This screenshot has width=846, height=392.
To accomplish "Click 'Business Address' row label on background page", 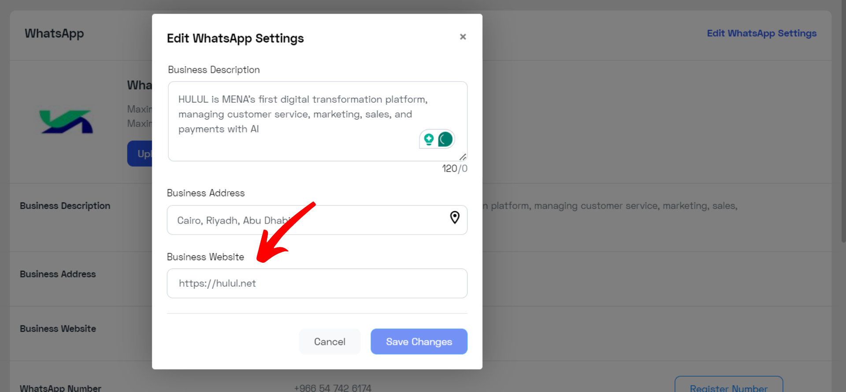I will pos(58,274).
